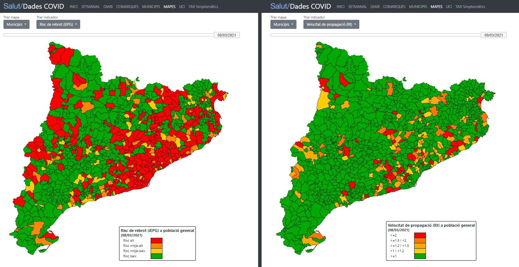Click the green Risc baix legend swatch
The height and width of the screenshot is (267, 519).
pyautogui.click(x=157, y=256)
